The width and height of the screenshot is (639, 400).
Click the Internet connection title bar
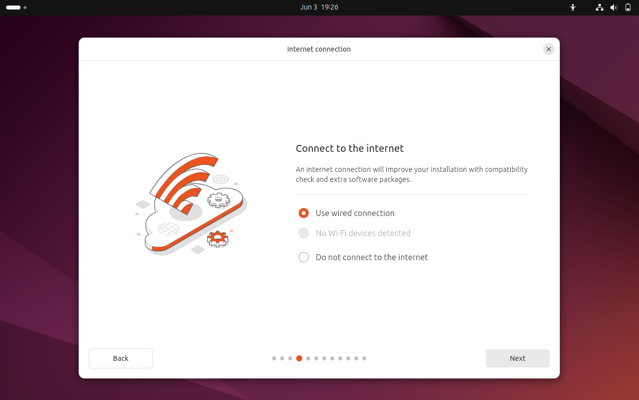(x=319, y=49)
